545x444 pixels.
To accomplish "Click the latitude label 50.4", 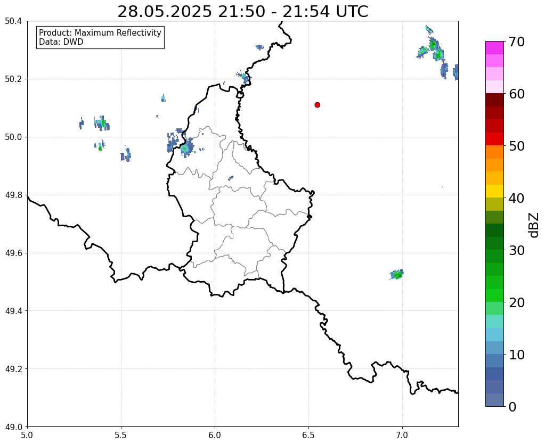I will (x=13, y=21).
